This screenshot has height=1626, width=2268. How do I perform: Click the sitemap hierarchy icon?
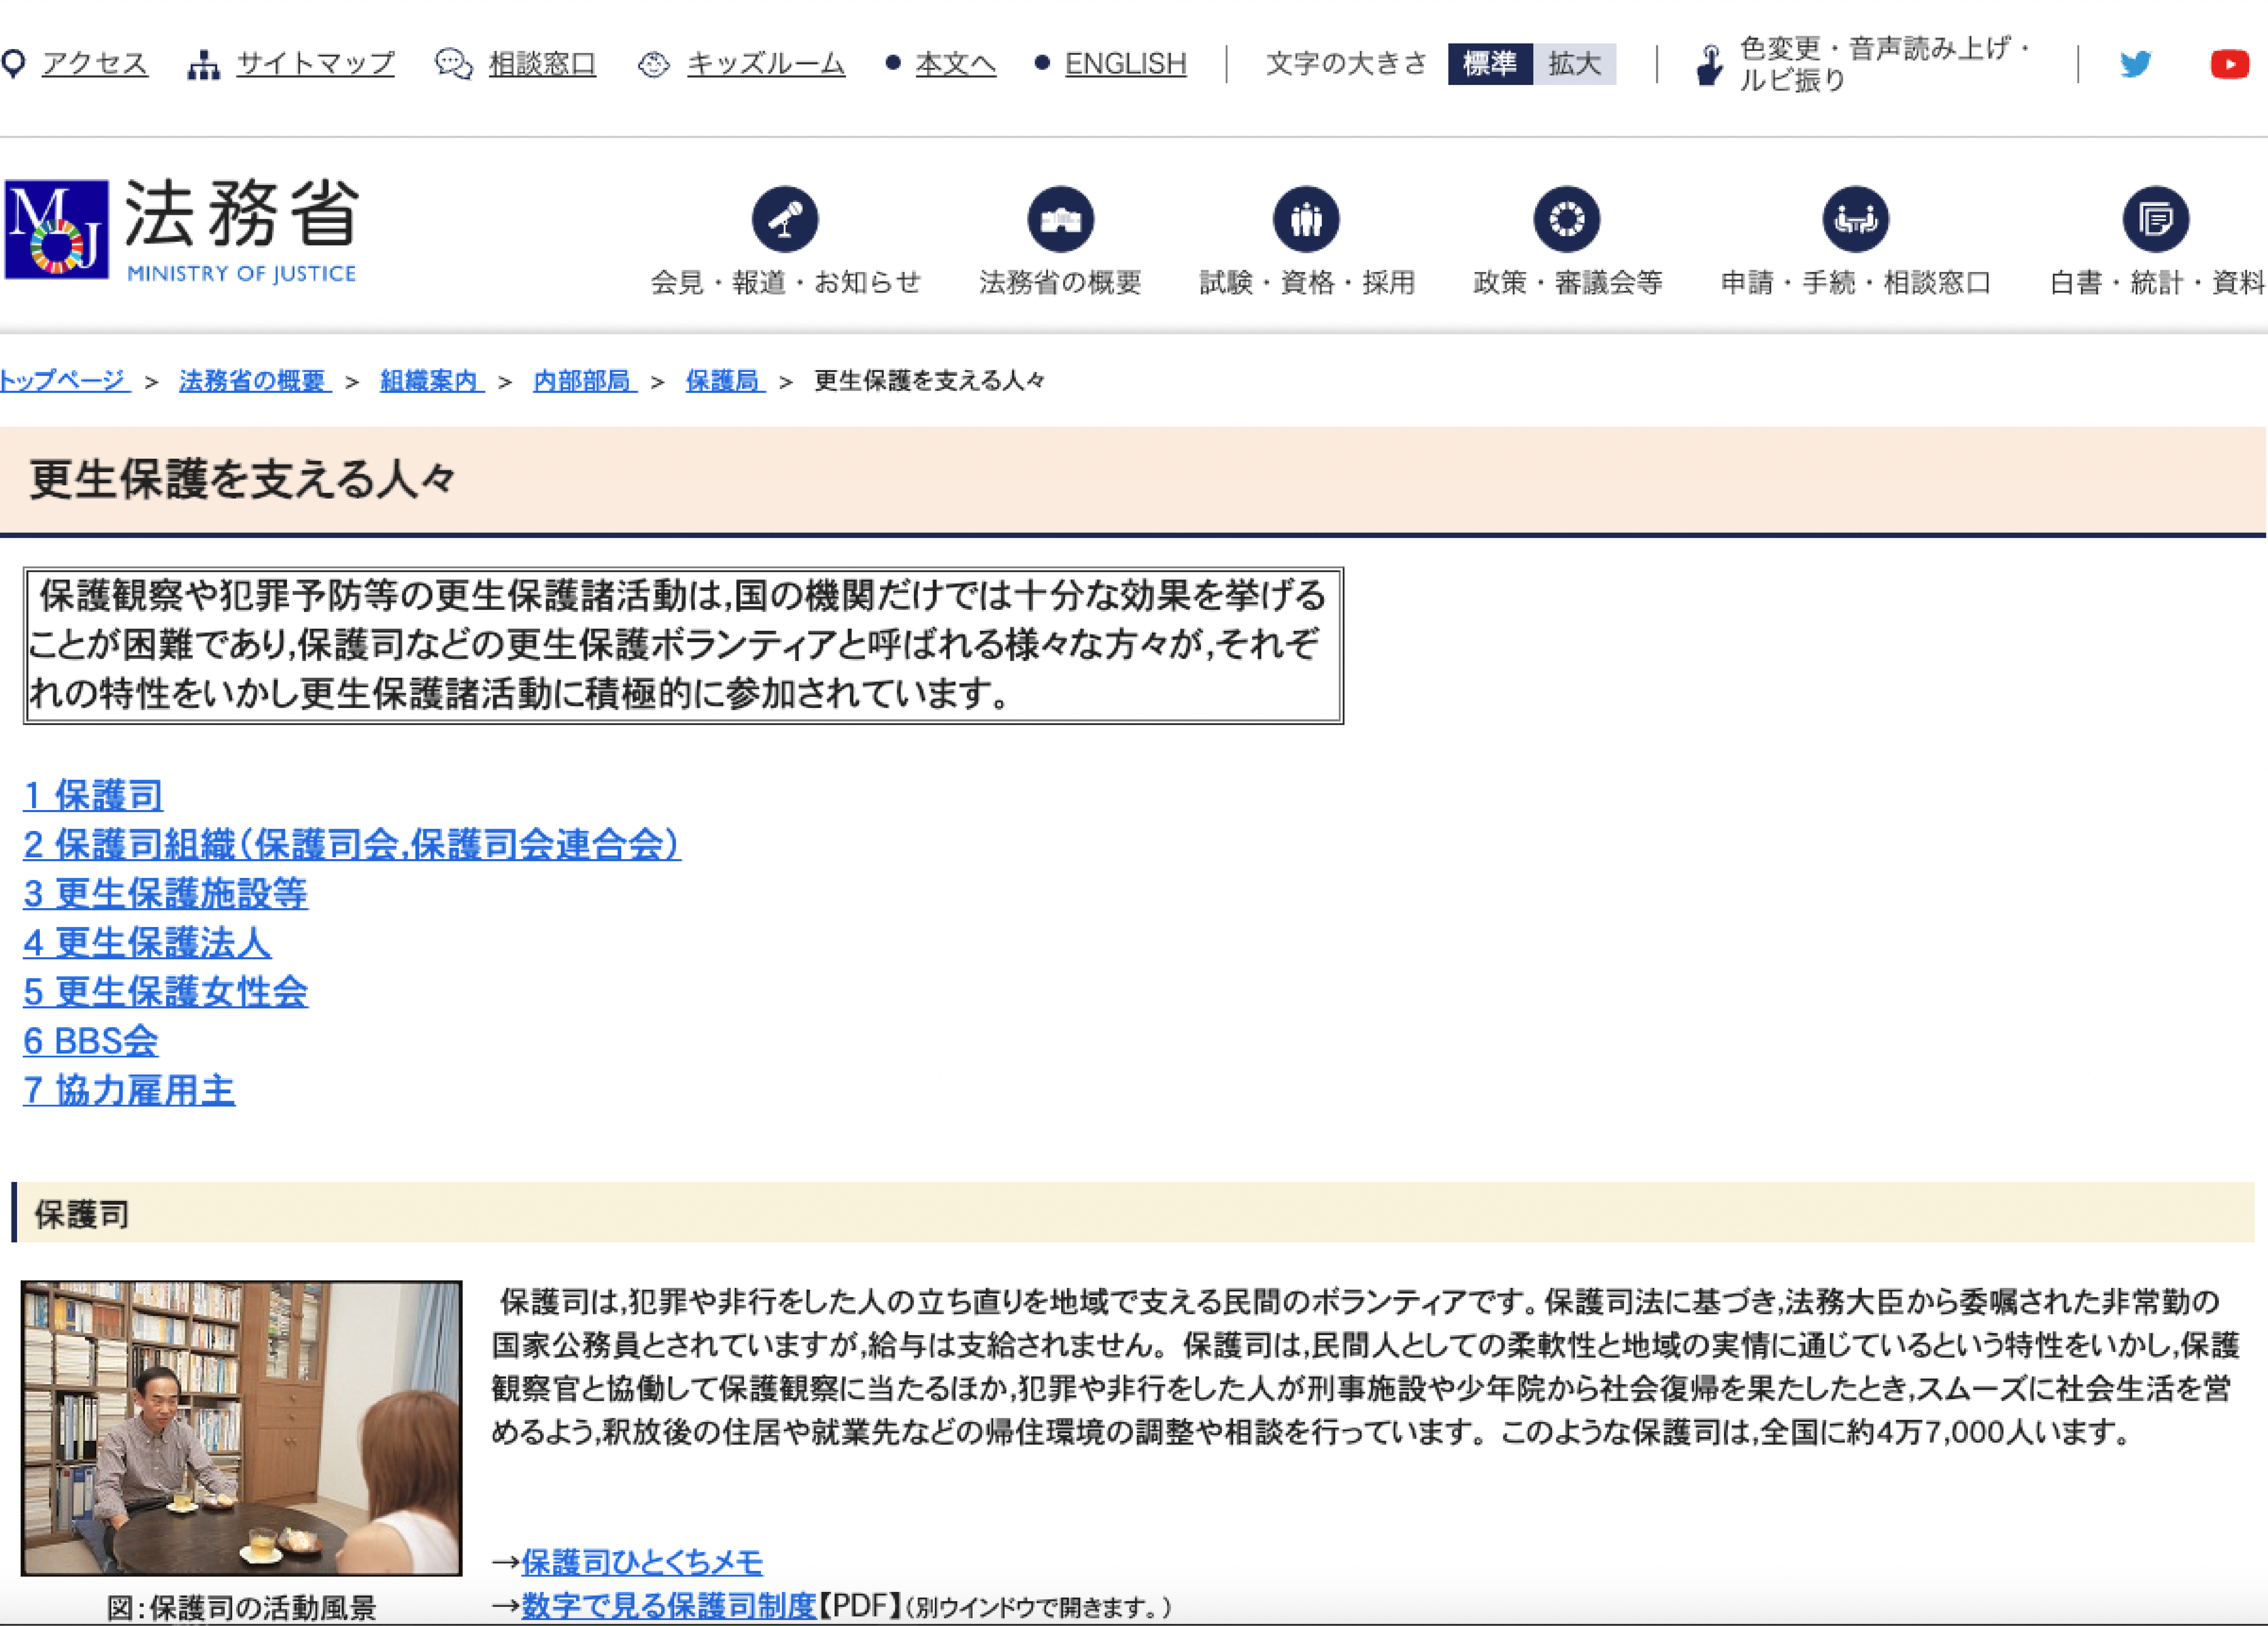point(204,65)
